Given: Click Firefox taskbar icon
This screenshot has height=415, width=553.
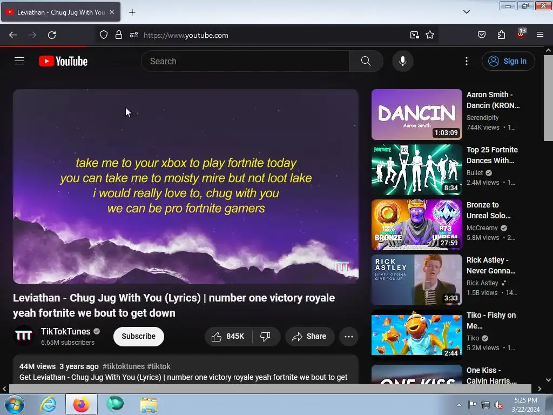Looking at the screenshot, I should click(82, 404).
